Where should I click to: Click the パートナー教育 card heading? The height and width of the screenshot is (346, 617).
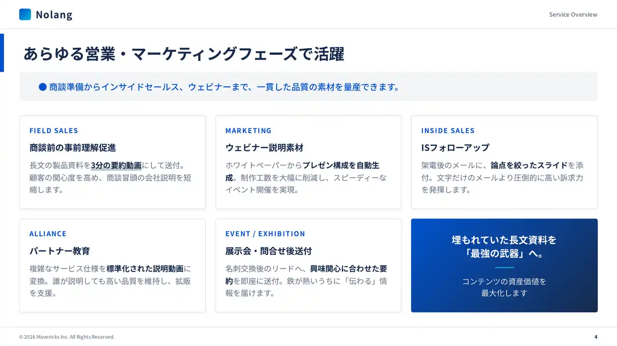click(x=59, y=251)
